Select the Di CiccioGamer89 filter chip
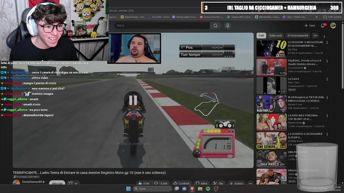Screen dimensions: 344x193 click(x=298, y=35)
